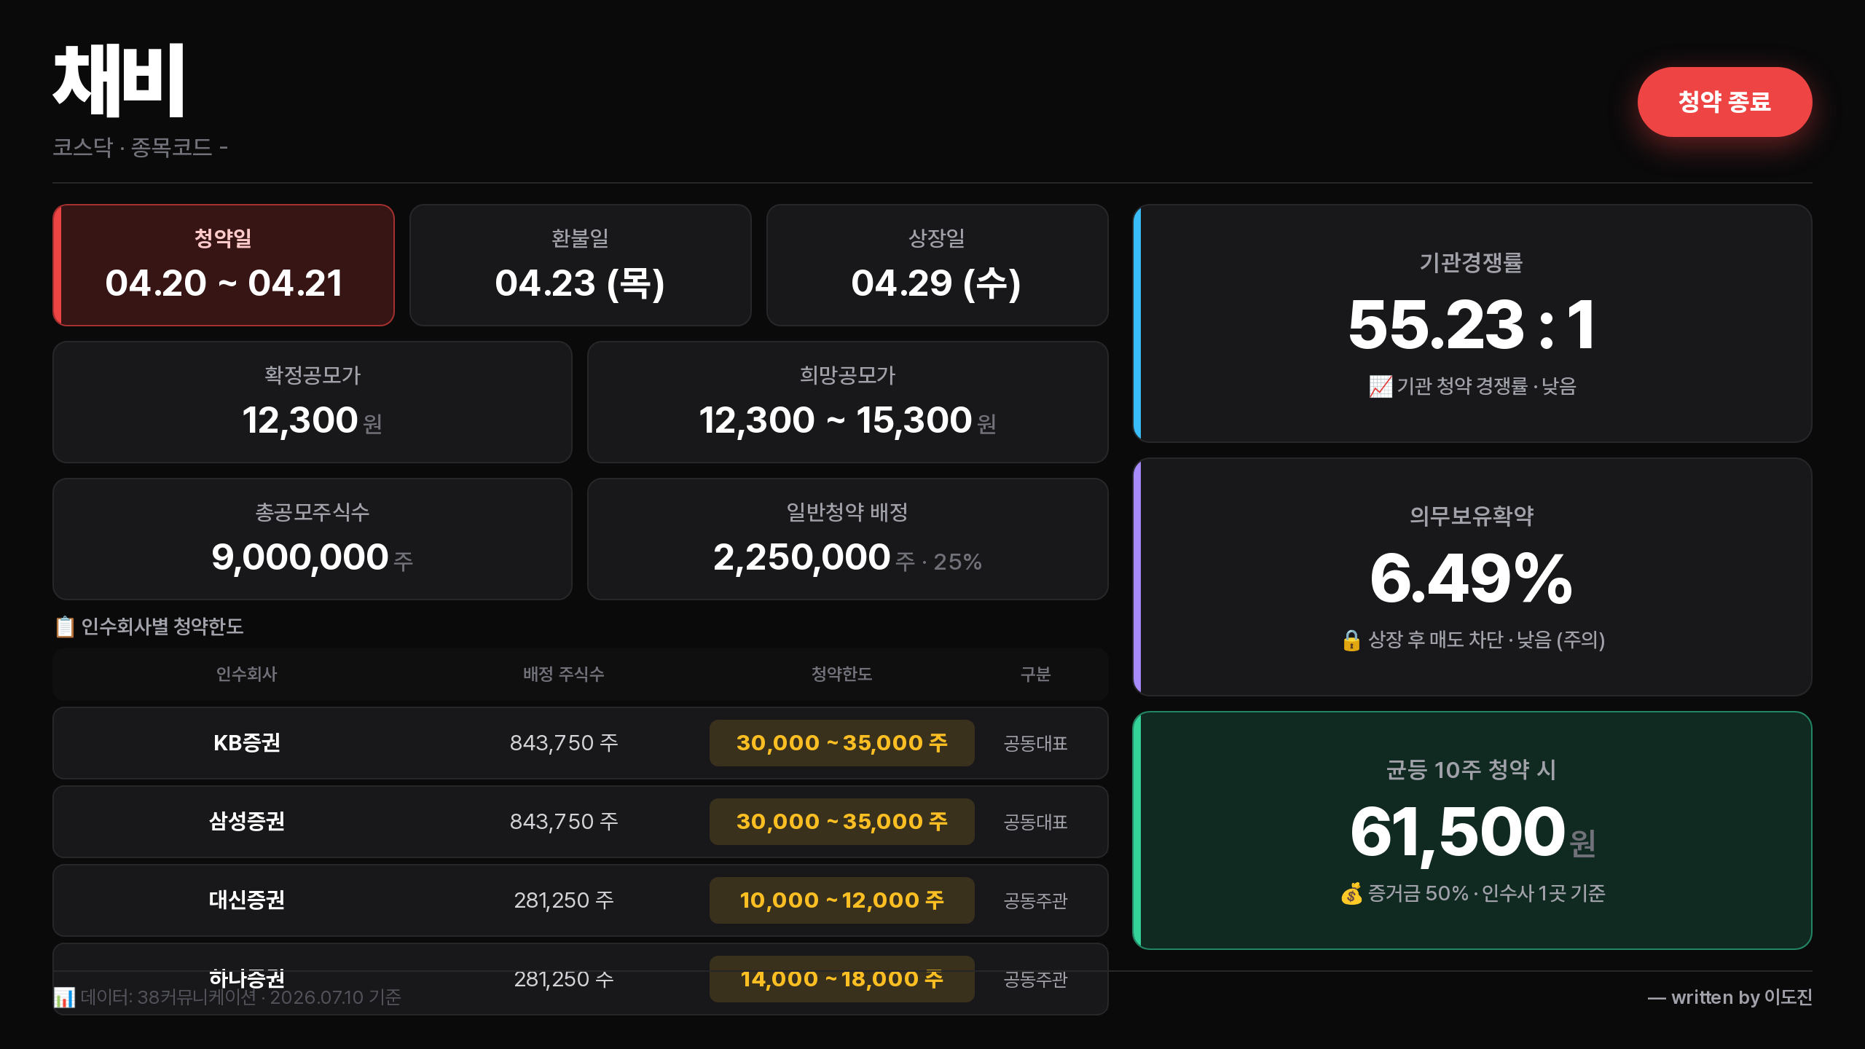1865x1049 pixels.
Task: Open the 확정공모가 12,300원 card
Action: (x=313, y=402)
